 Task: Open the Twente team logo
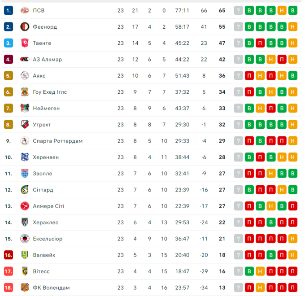point(25,43)
